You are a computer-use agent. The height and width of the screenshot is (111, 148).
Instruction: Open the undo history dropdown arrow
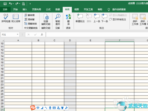[x=13, y=4]
